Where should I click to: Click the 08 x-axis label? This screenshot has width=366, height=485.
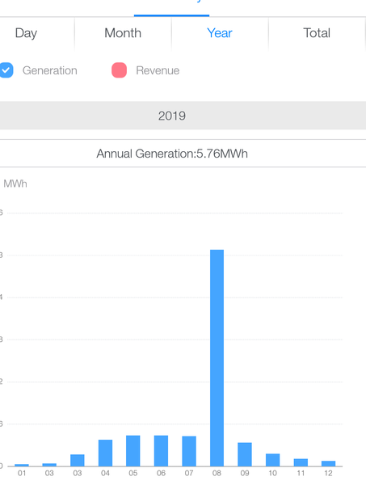[x=217, y=473]
